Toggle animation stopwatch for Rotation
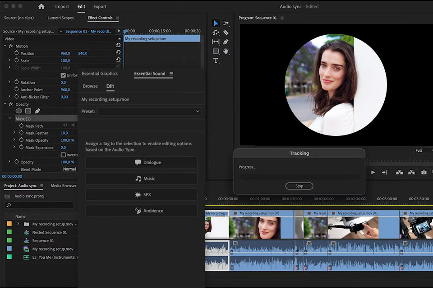This screenshot has width=433, height=288. pyautogui.click(x=16, y=82)
